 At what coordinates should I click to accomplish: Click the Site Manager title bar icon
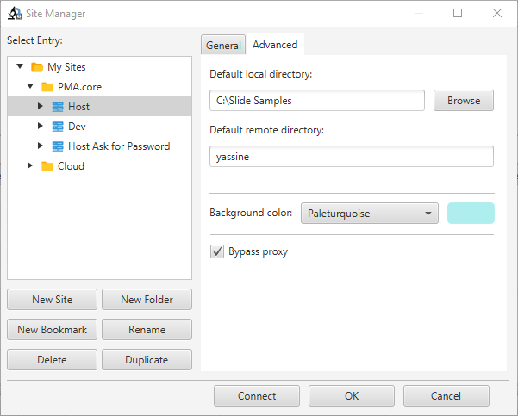tap(15, 14)
